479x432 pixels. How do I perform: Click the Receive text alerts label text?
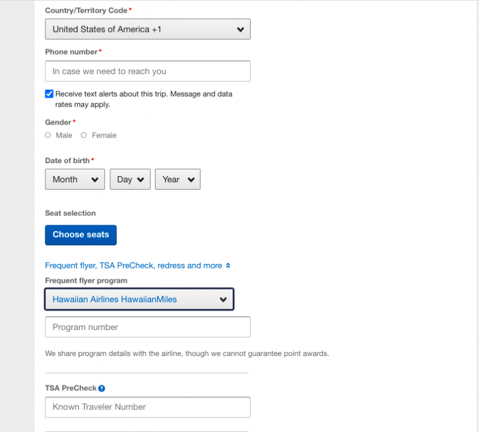[x=143, y=95]
